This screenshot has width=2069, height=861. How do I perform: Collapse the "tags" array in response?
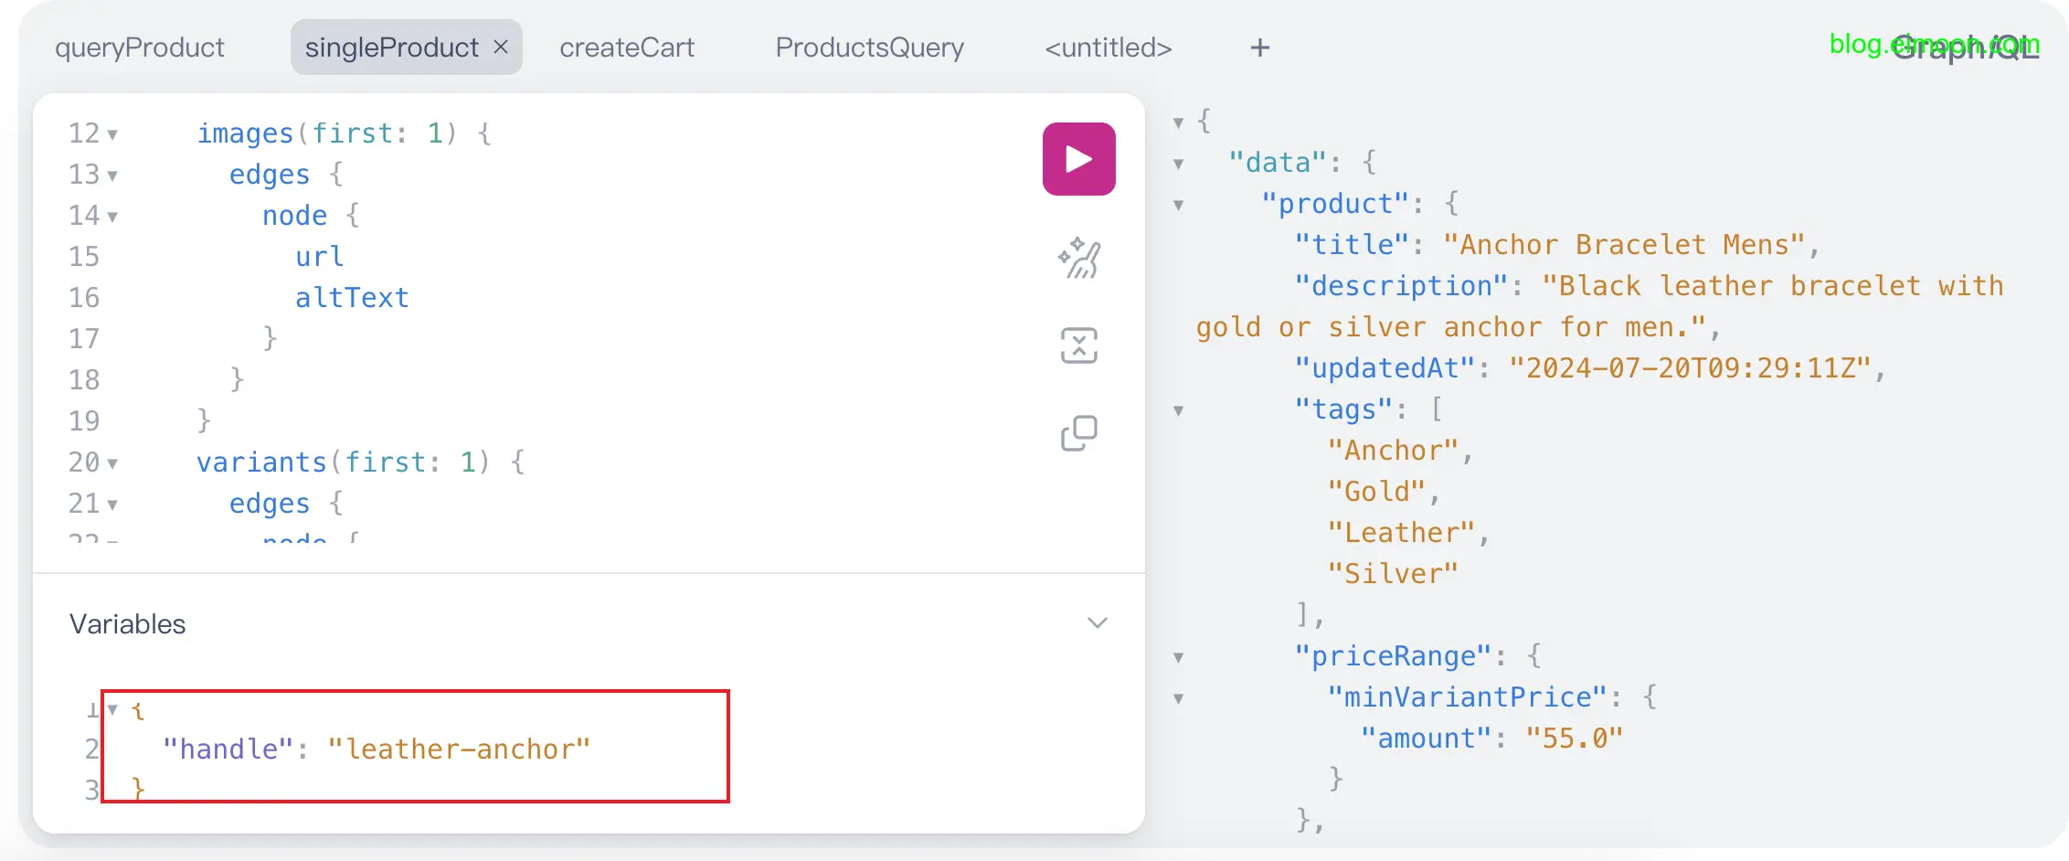(1179, 411)
